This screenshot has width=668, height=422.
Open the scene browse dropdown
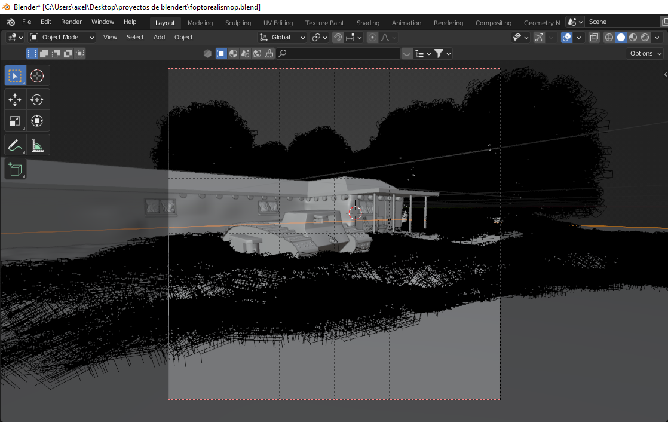(x=575, y=22)
